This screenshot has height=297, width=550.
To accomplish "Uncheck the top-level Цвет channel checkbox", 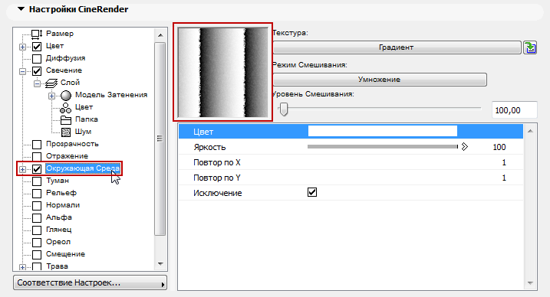I will (37, 47).
